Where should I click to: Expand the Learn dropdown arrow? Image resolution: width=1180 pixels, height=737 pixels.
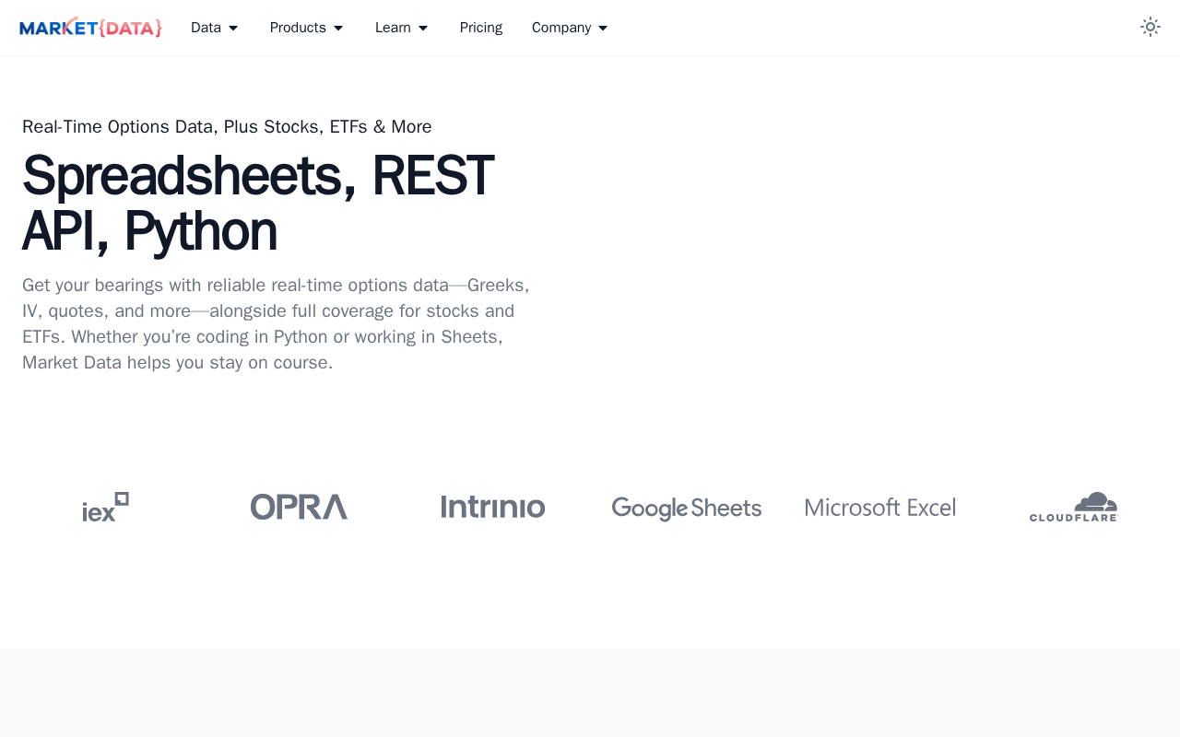click(x=423, y=29)
